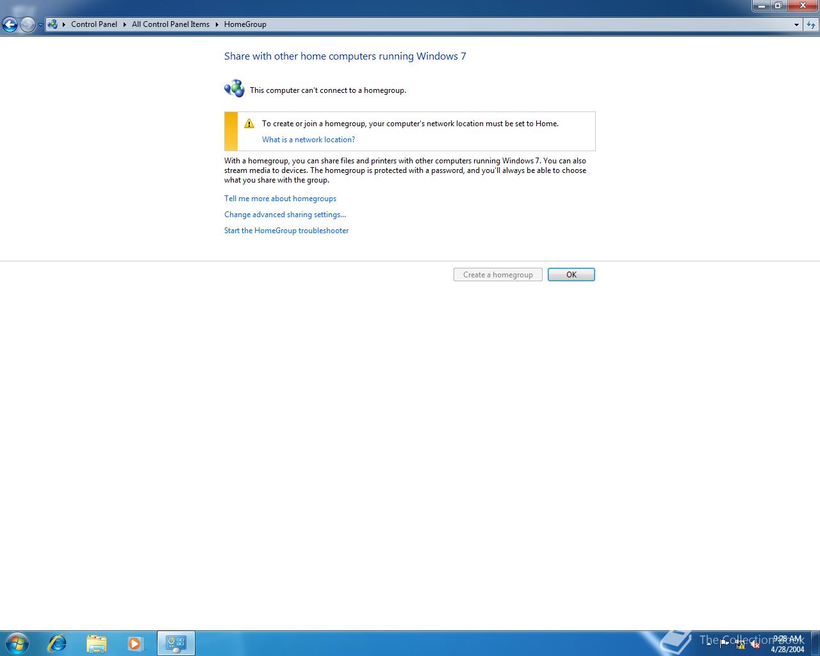Open 'Tell me more about homegroups' link
This screenshot has width=820, height=656.
280,199
